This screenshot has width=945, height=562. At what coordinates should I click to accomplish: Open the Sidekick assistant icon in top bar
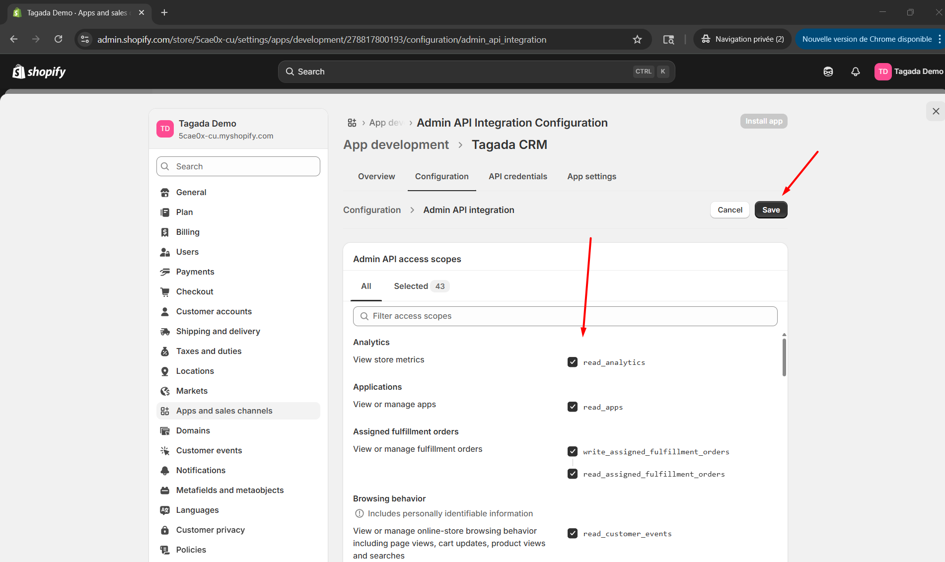(828, 71)
